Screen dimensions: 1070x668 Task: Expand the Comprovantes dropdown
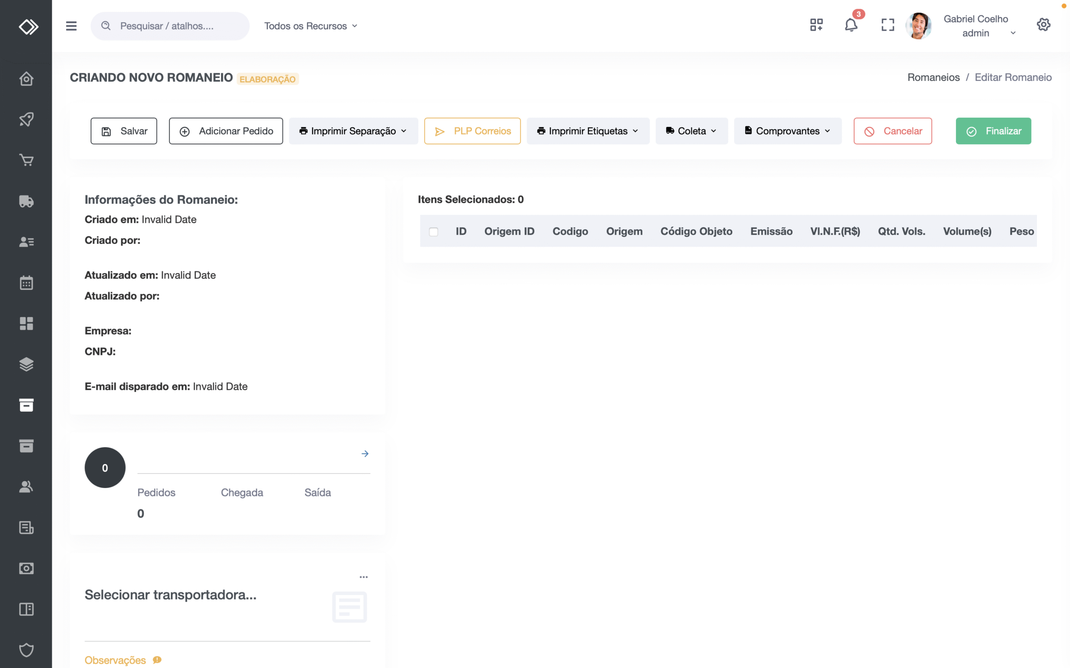pos(787,131)
